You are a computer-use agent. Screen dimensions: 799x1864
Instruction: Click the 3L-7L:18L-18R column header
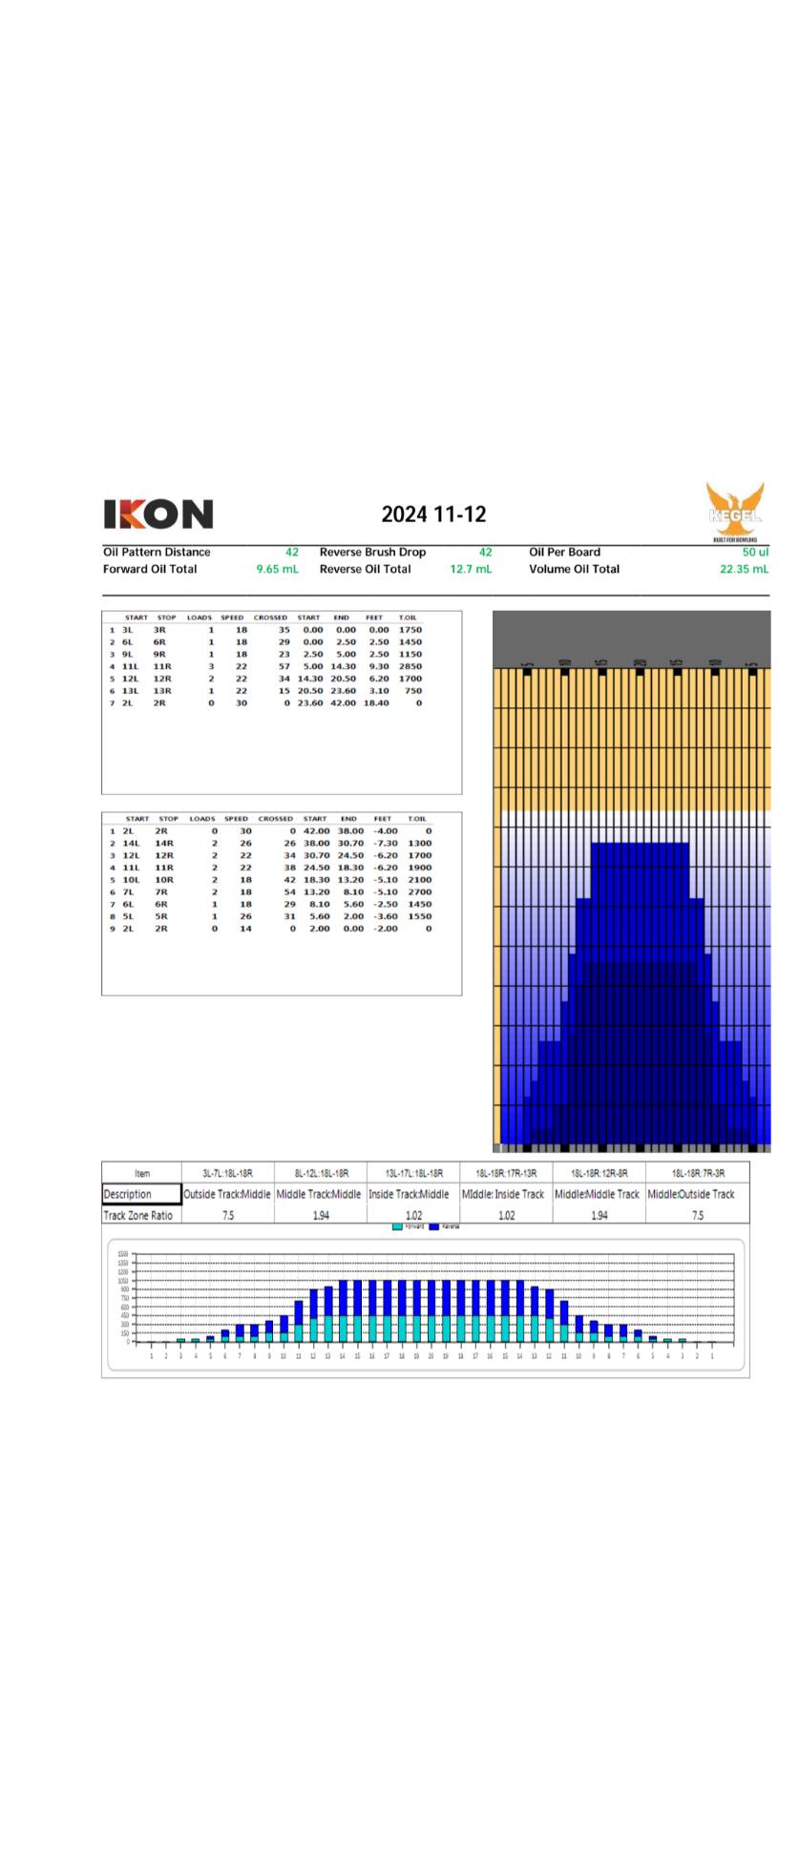coord(227,1173)
